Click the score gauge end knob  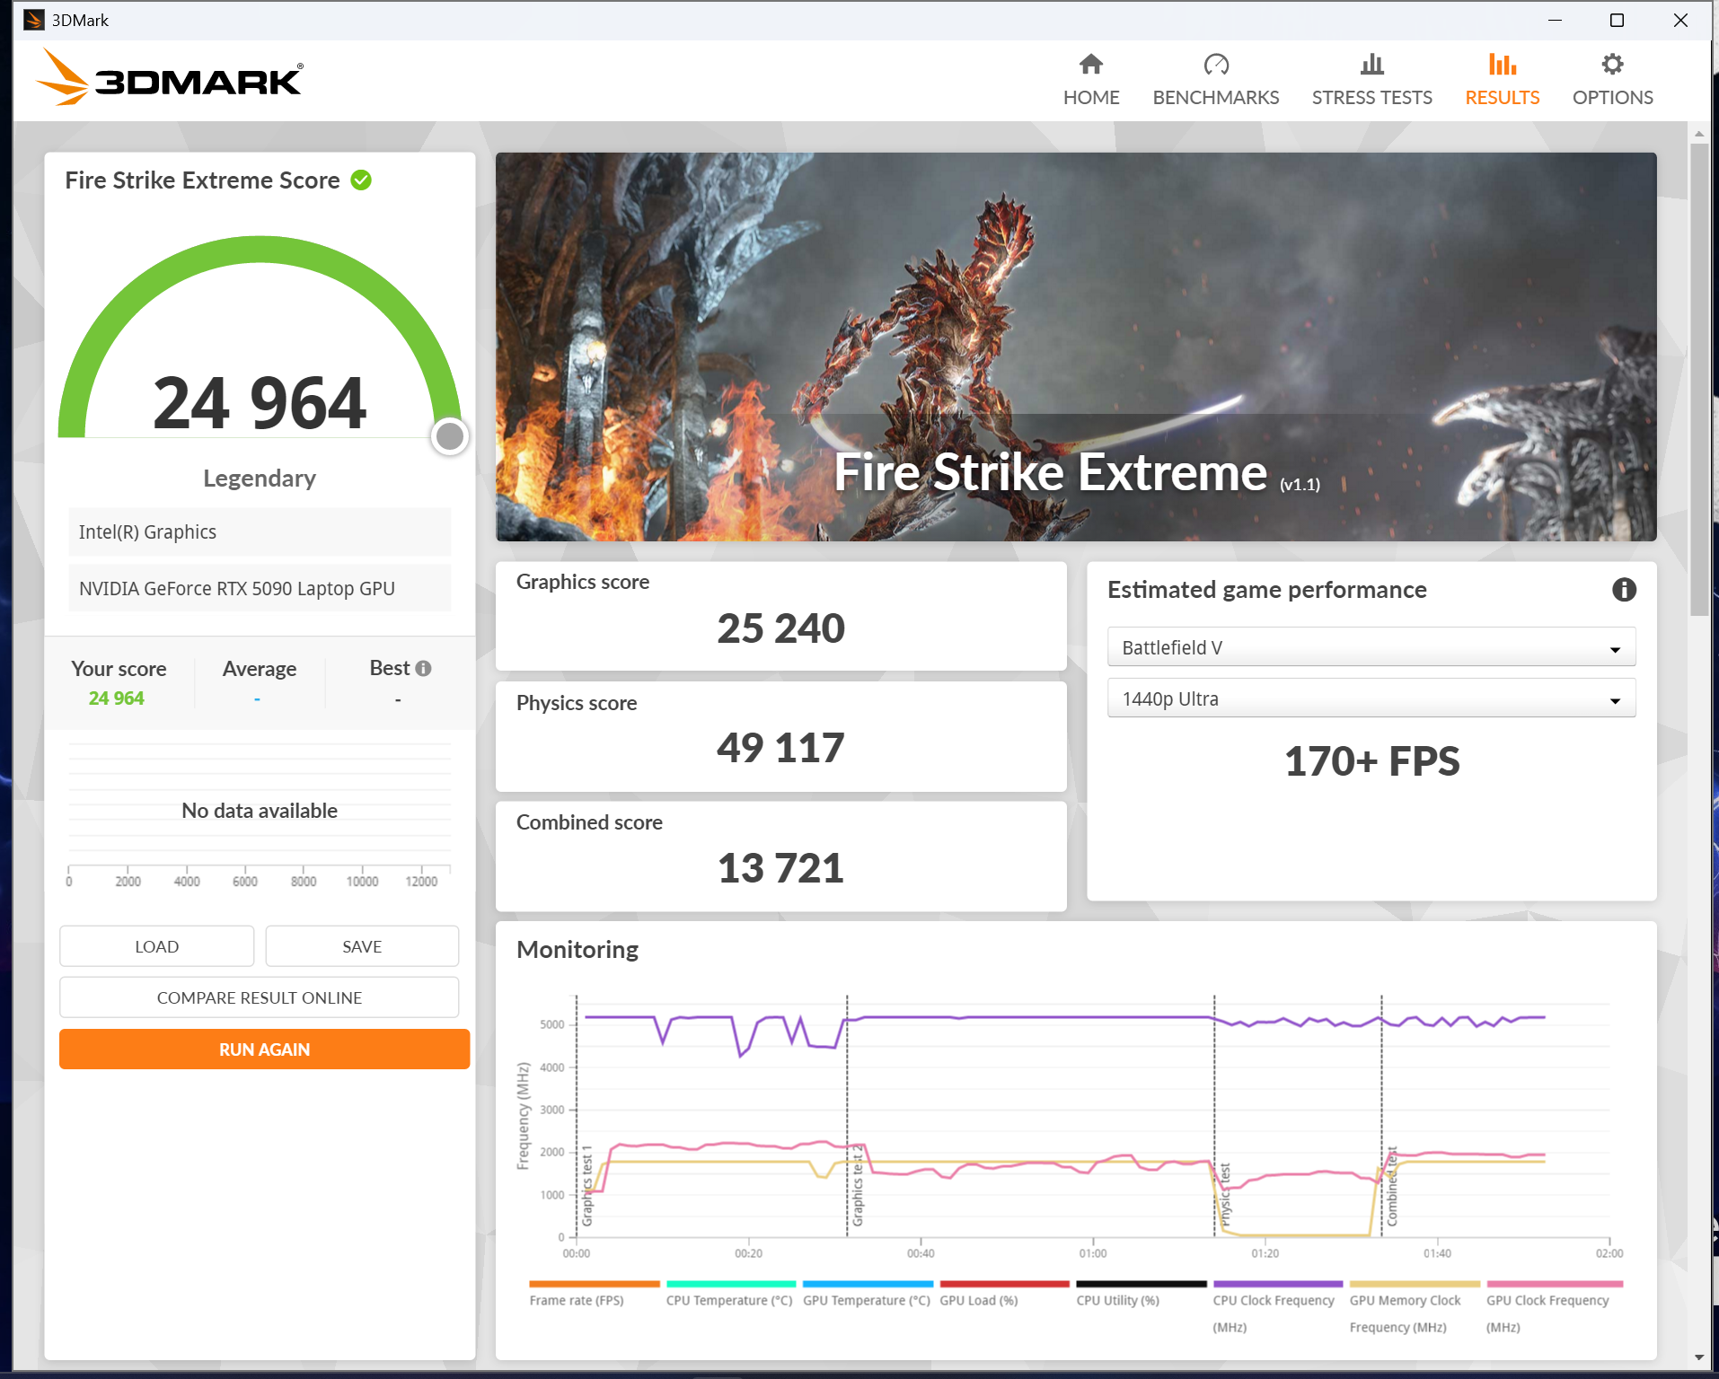pyautogui.click(x=449, y=436)
